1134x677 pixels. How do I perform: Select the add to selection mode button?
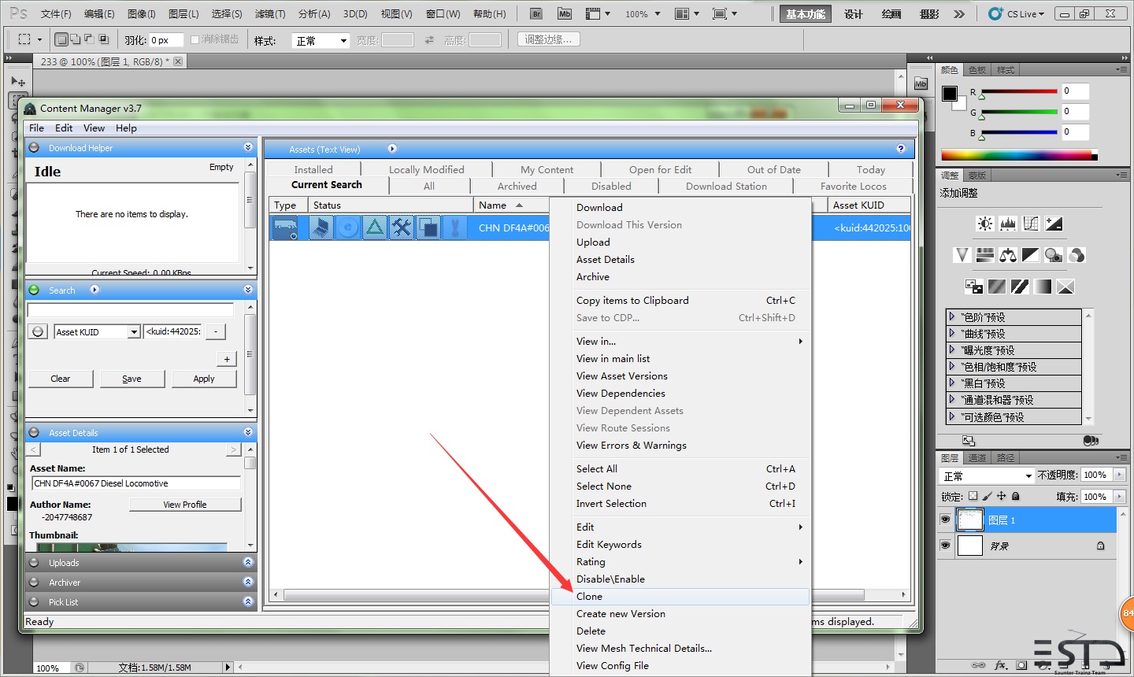[x=76, y=39]
